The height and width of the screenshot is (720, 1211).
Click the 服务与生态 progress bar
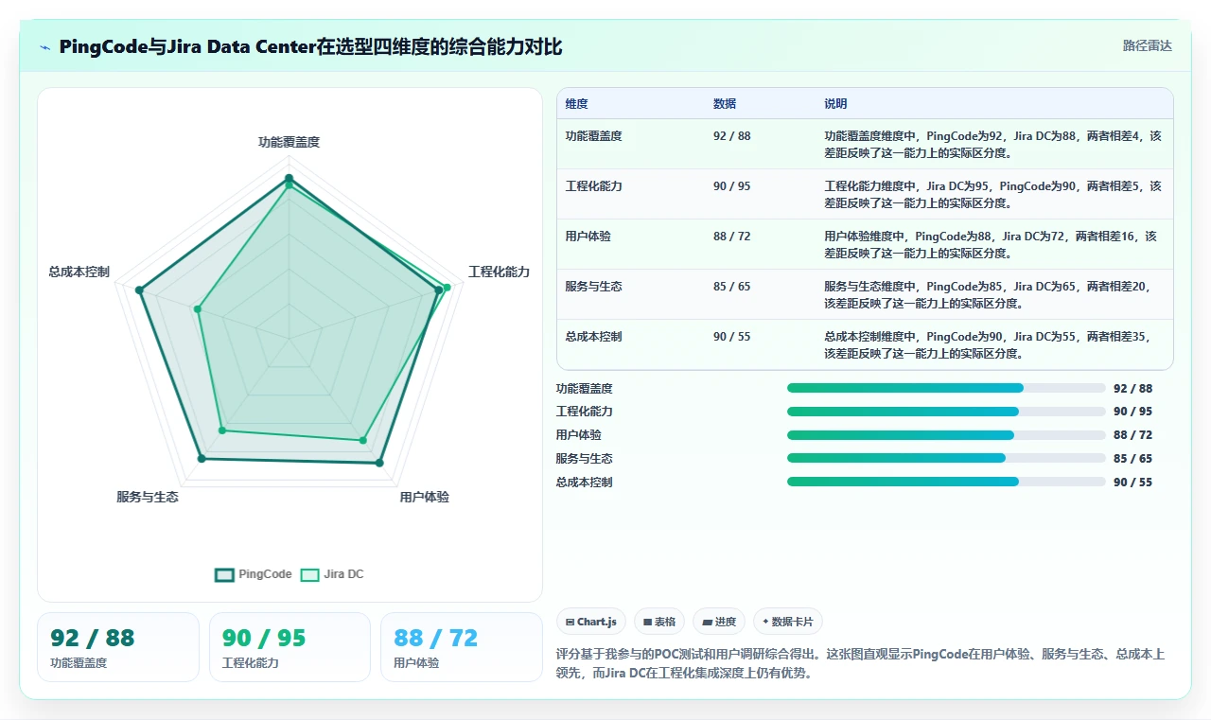(x=946, y=458)
